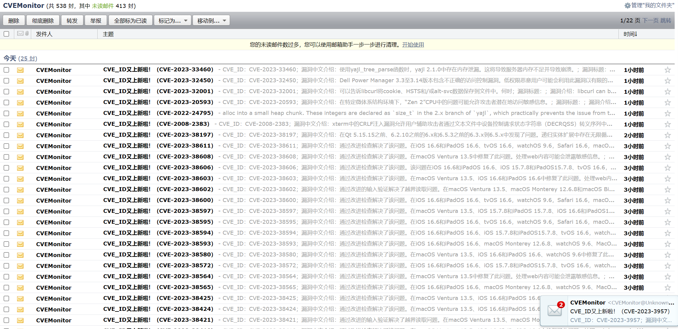Open the CVE-2022-24795 email subject

coord(158,113)
